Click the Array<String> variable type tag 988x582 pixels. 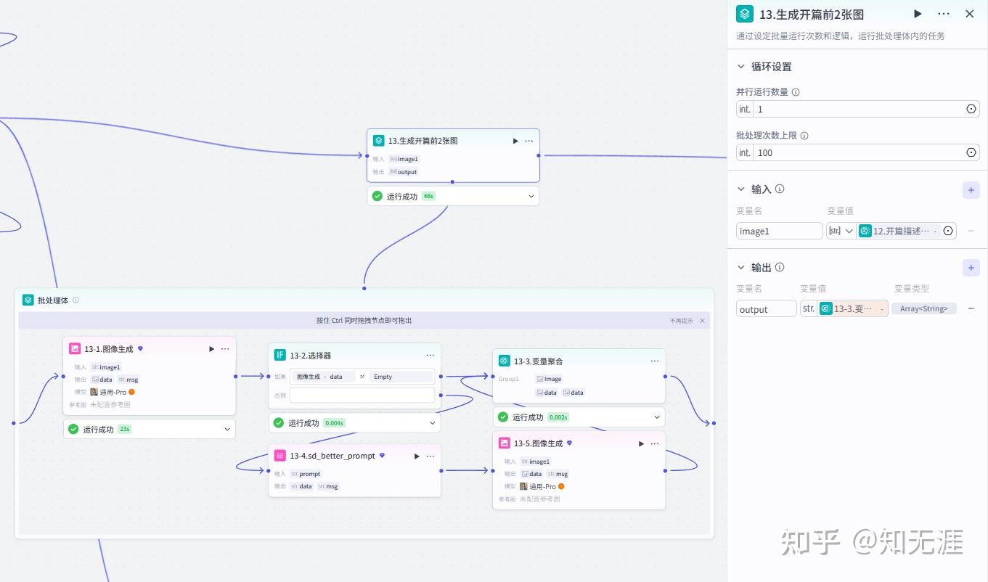pos(924,309)
